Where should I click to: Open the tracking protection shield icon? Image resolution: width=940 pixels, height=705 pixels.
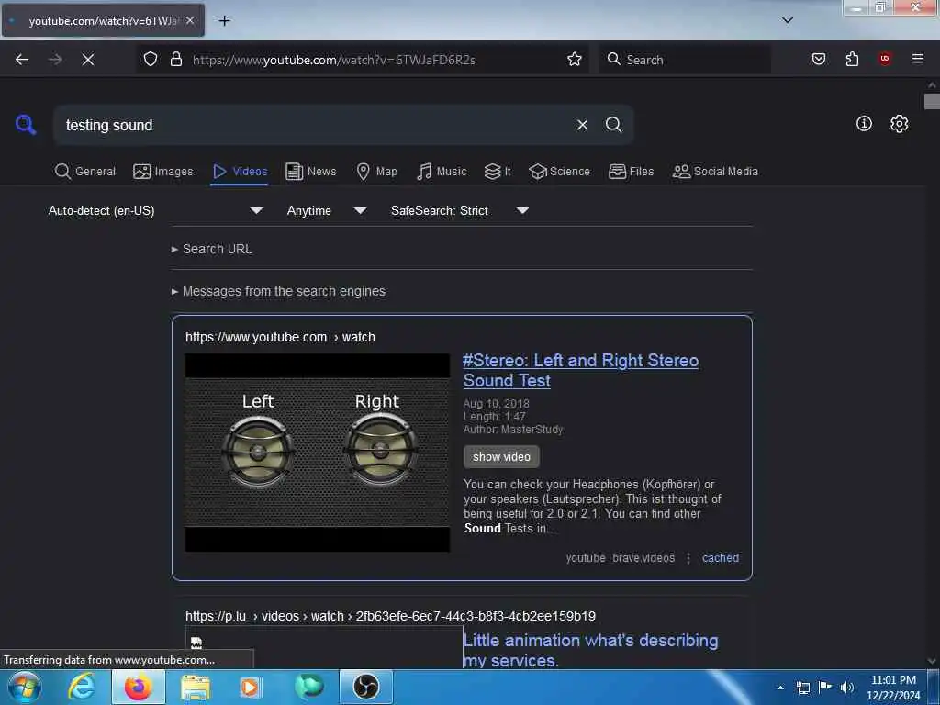[151, 60]
